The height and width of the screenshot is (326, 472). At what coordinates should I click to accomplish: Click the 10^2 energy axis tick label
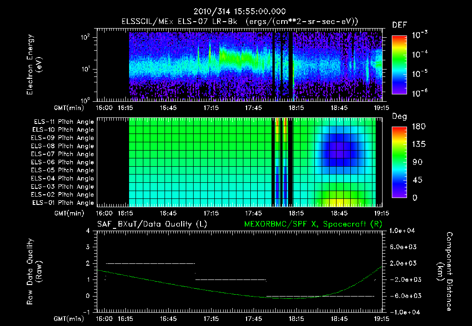(x=85, y=37)
